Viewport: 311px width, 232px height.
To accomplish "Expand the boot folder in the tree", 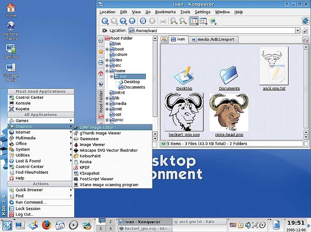I will click(x=107, y=49).
